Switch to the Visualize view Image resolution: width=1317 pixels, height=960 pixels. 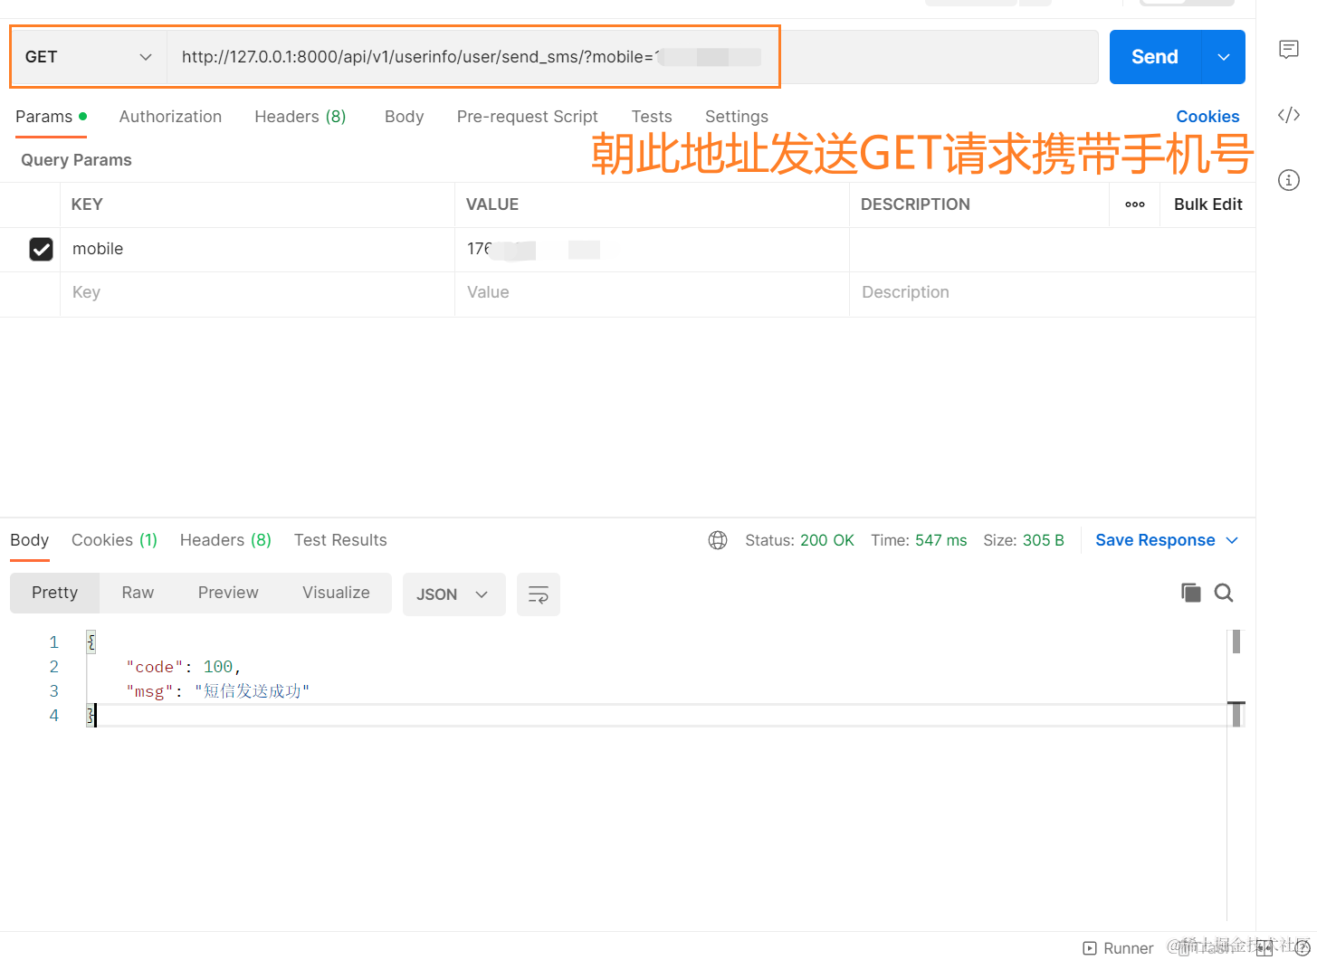point(336,593)
